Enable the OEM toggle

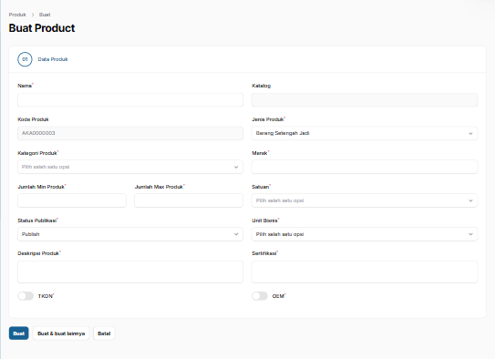[260, 296]
